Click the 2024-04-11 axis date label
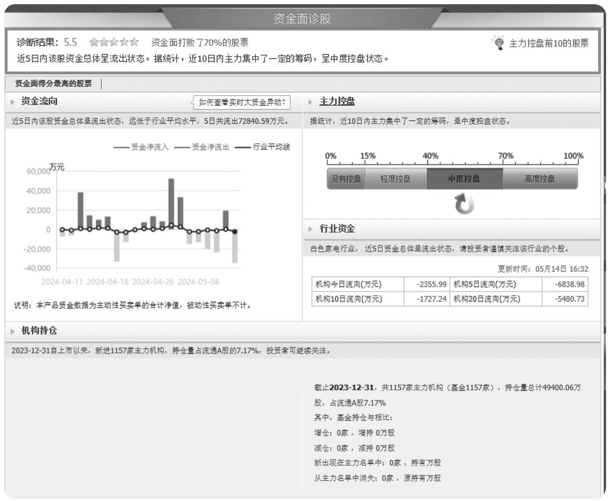This screenshot has height=501, width=608. click(x=62, y=282)
